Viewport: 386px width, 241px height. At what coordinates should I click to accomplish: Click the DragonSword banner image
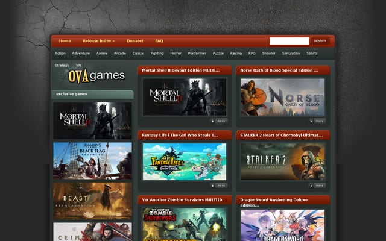tap(283, 225)
